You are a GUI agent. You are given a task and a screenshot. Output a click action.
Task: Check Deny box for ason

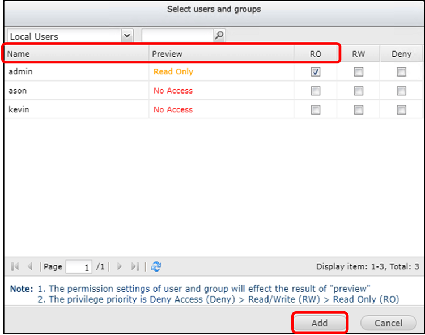pos(401,91)
